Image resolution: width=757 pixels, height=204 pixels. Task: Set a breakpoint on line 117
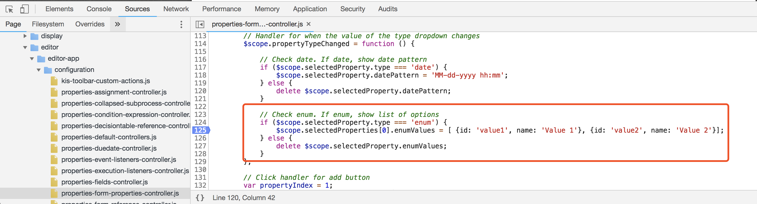201,67
